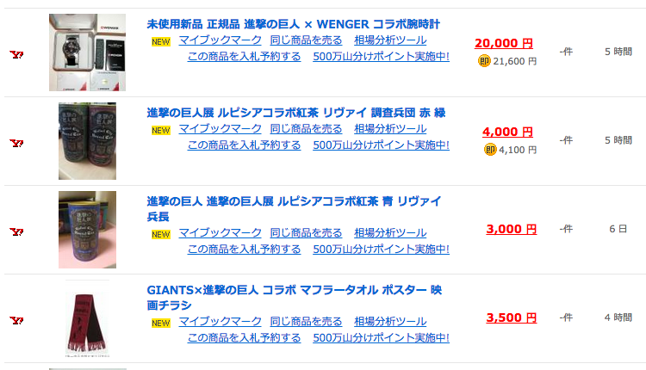646x370 pixels.
Task: Click the 500万山分けポイント実施中! link on the watch listing
Action: [x=381, y=57]
